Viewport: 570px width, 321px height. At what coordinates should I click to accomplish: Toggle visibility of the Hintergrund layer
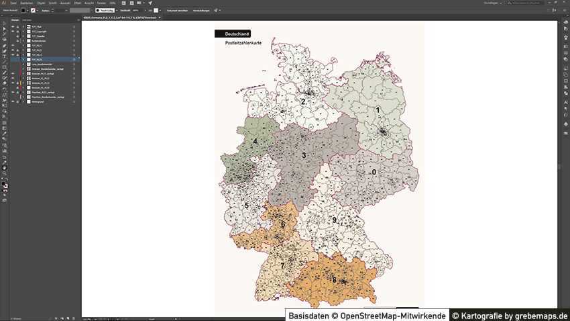click(12, 101)
